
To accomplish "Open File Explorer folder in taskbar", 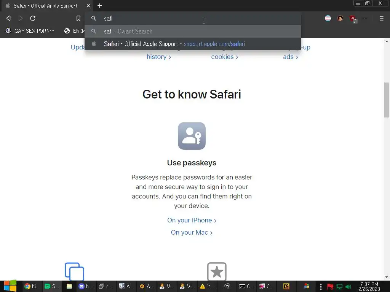I will tap(69, 286).
